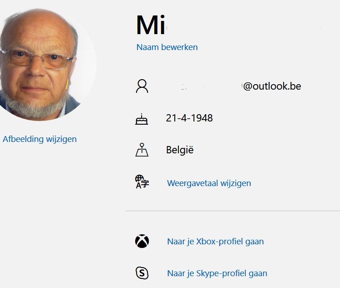Click the Xbox logo icon

[x=142, y=241]
